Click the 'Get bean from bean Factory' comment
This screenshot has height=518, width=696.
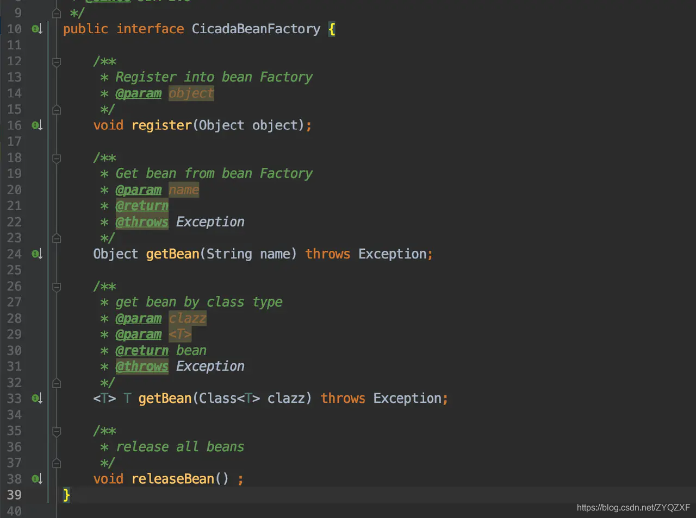[x=214, y=174]
